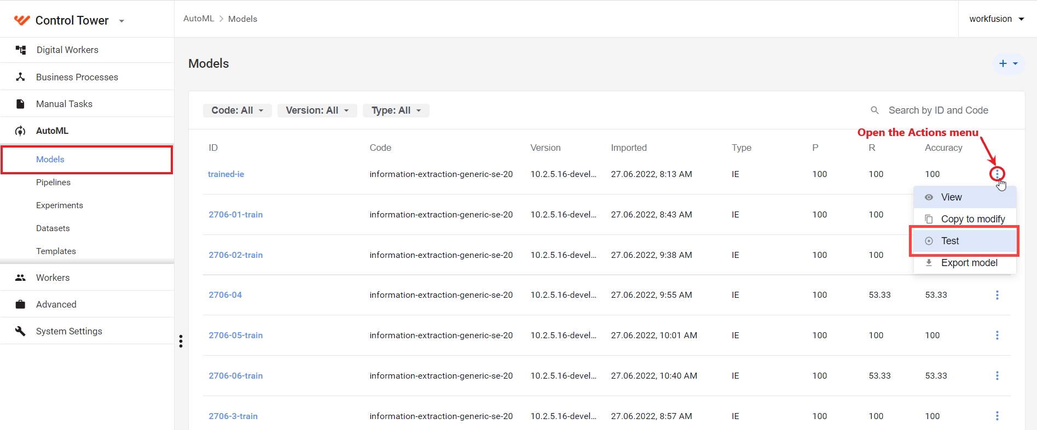The height and width of the screenshot is (430, 1037).
Task: Open actions menu for trained-ie row
Action: pos(997,174)
